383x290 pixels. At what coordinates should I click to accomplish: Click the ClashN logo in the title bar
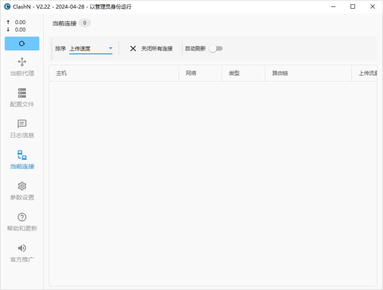(6, 6)
